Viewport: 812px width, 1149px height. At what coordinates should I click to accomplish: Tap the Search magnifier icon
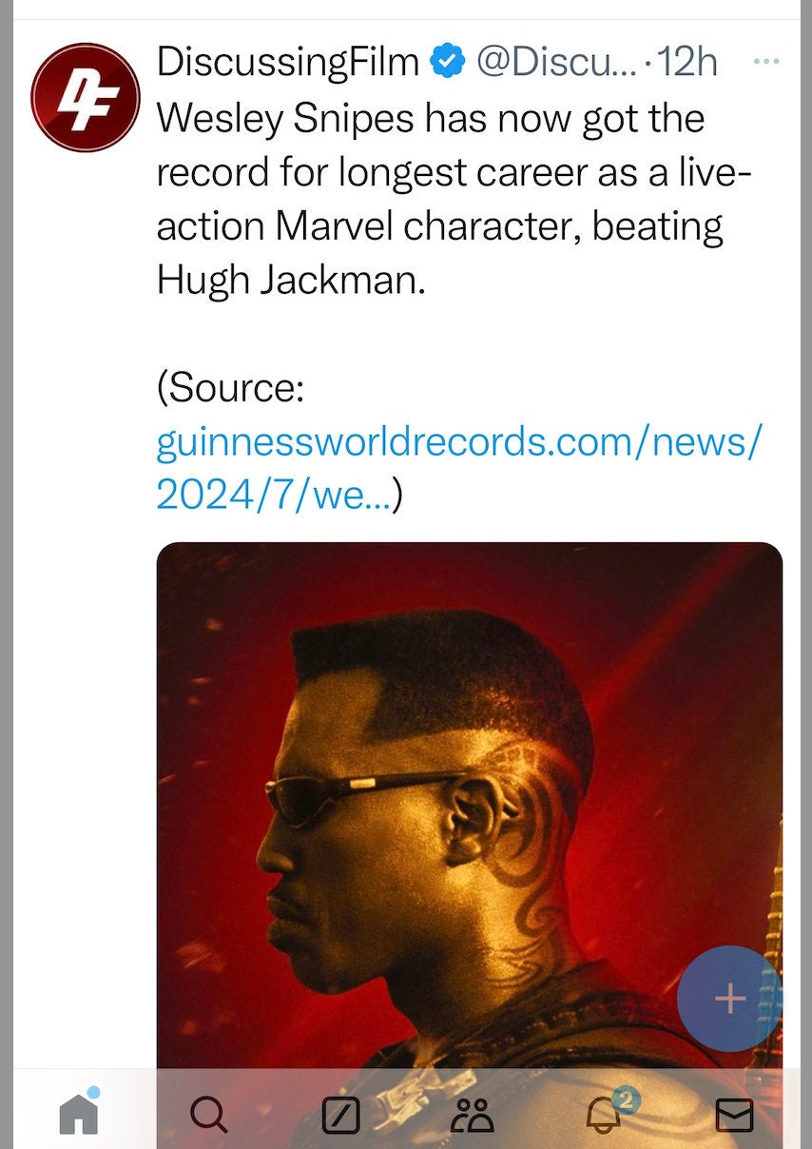tap(209, 1114)
